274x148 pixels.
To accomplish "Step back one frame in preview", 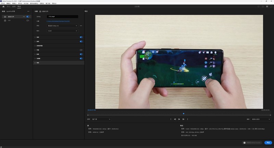I will click(175, 119).
